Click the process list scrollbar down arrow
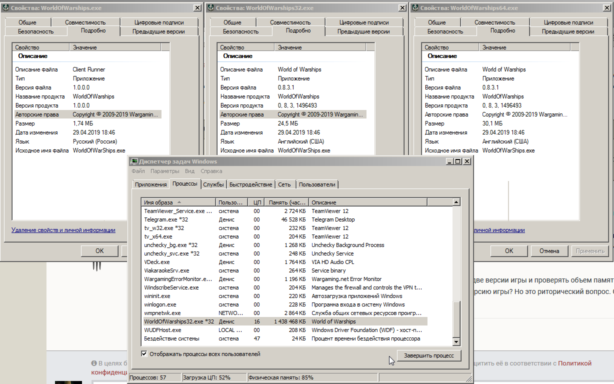Image resolution: width=614 pixels, height=384 pixels. (x=456, y=342)
